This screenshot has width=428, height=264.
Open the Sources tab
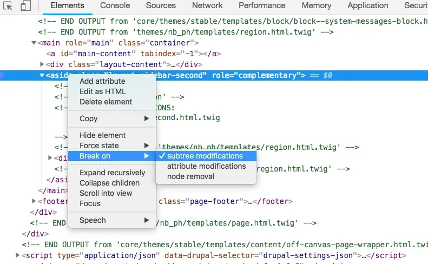(161, 5)
